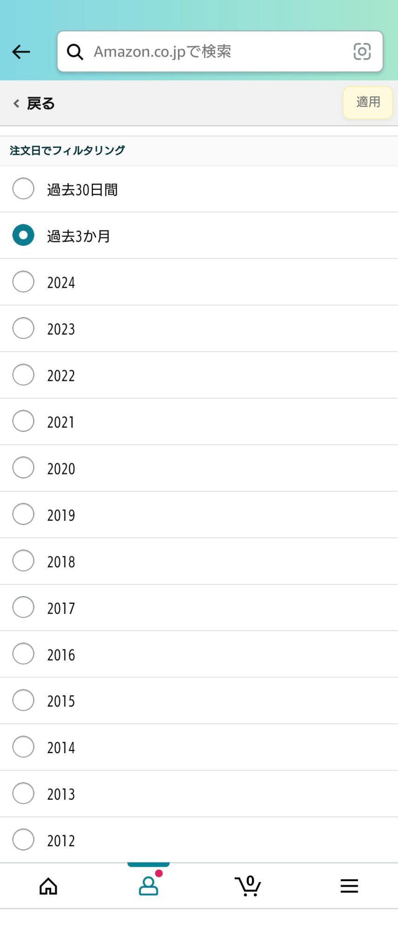398x931 pixels.
Task: Select the 過去3か月 radio button
Action: click(x=23, y=235)
